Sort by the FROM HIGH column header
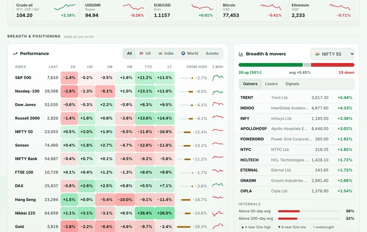 coord(197,67)
